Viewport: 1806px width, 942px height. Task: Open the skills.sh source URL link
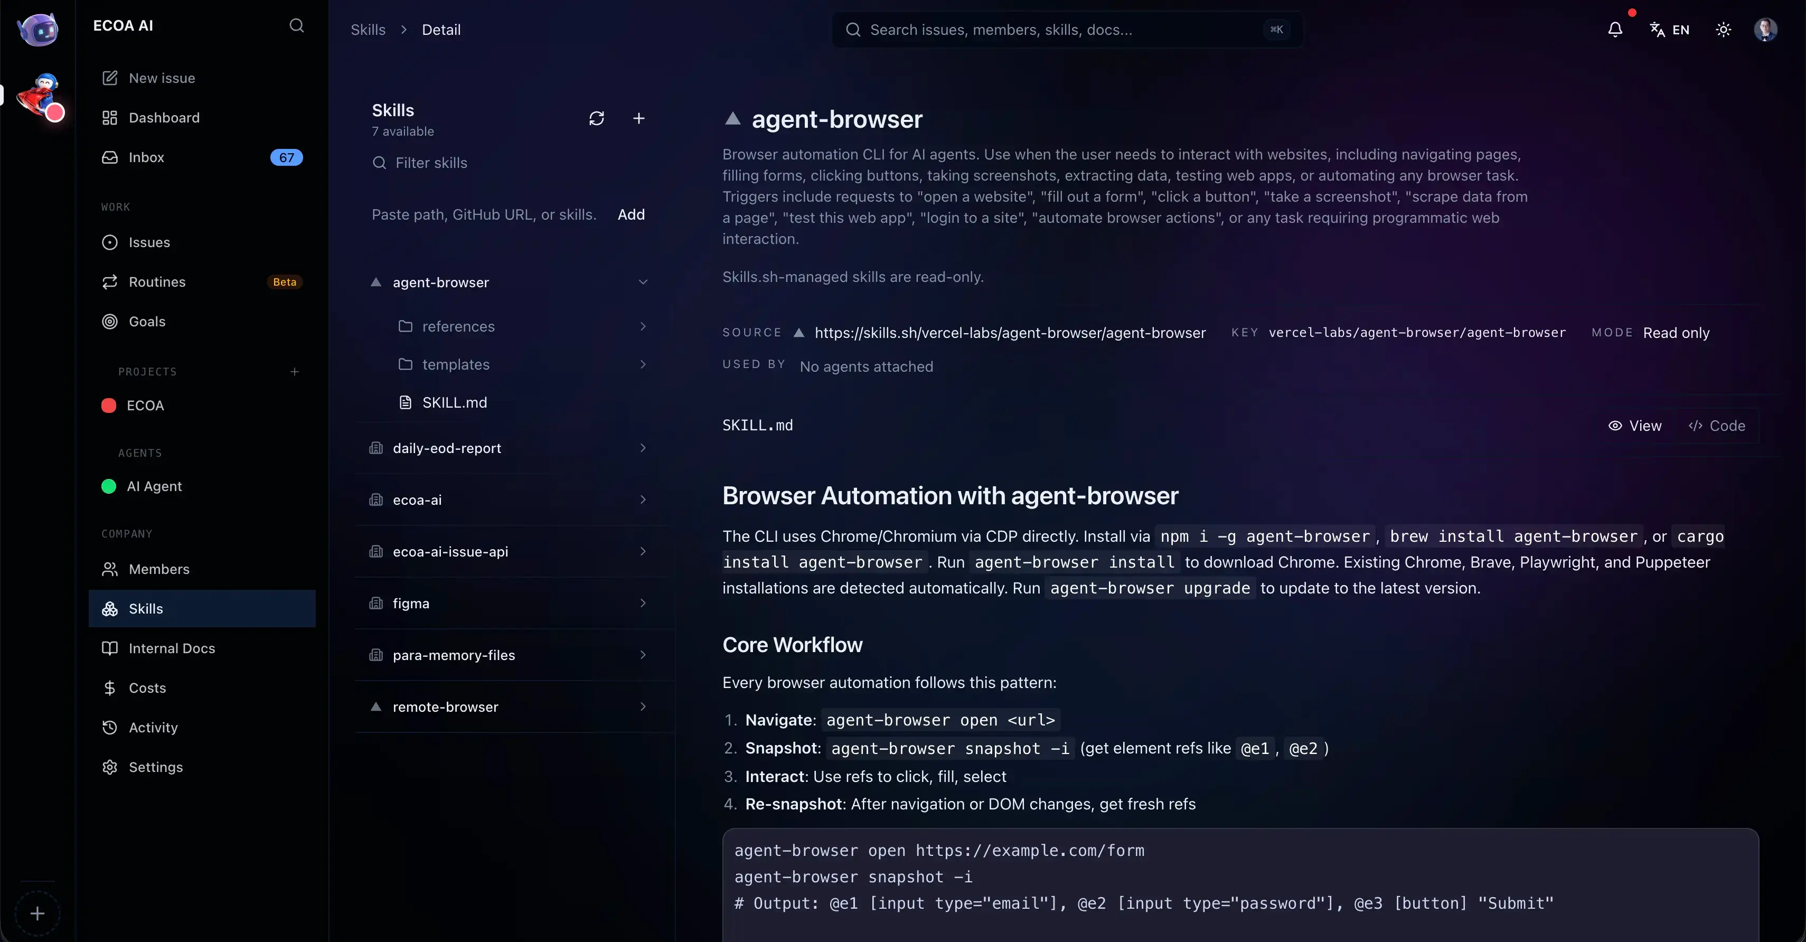tap(1010, 332)
